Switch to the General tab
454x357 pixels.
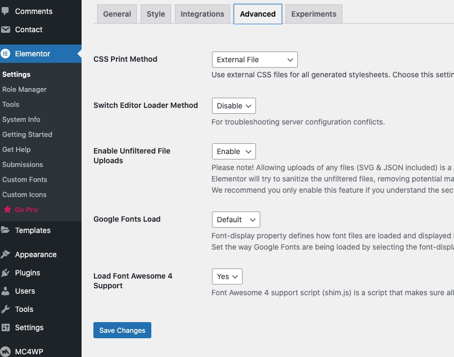tap(117, 14)
